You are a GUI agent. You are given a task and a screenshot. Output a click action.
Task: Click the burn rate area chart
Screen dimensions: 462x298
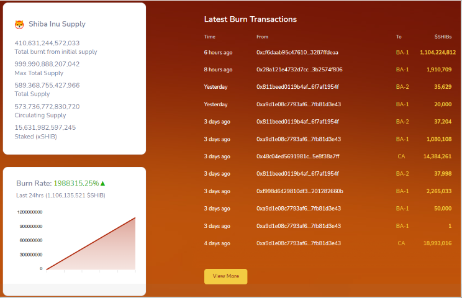(x=91, y=243)
